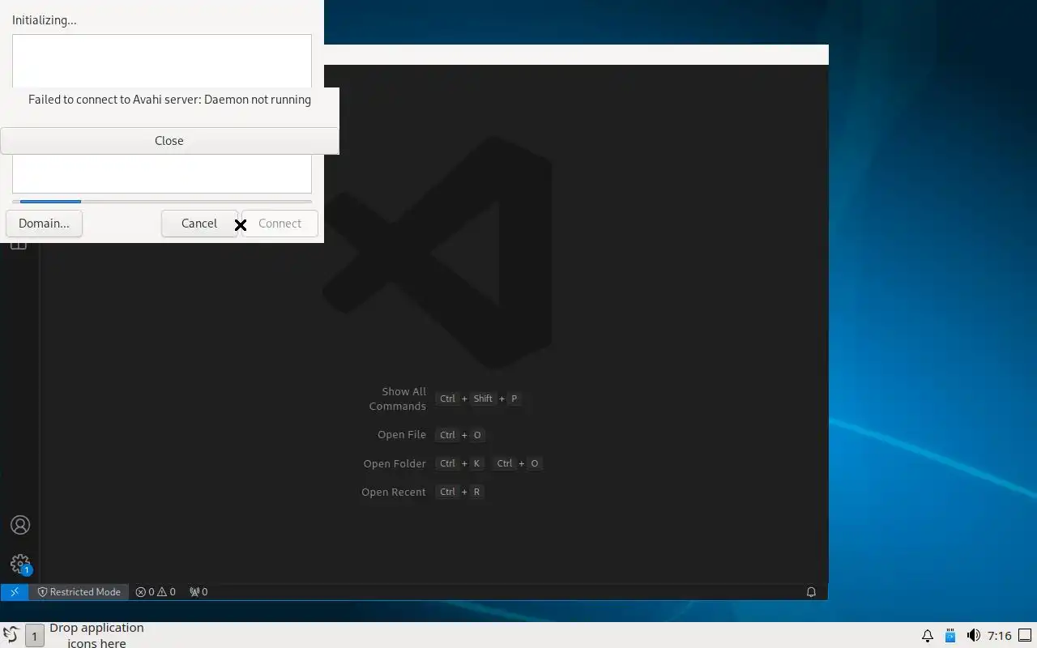Click the "Show All Commands" hint text
1037x648 pixels.
[x=397, y=399]
